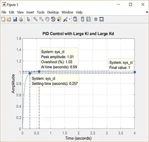
Task: Click the Amplitude y-axis label
Action: 13,84
